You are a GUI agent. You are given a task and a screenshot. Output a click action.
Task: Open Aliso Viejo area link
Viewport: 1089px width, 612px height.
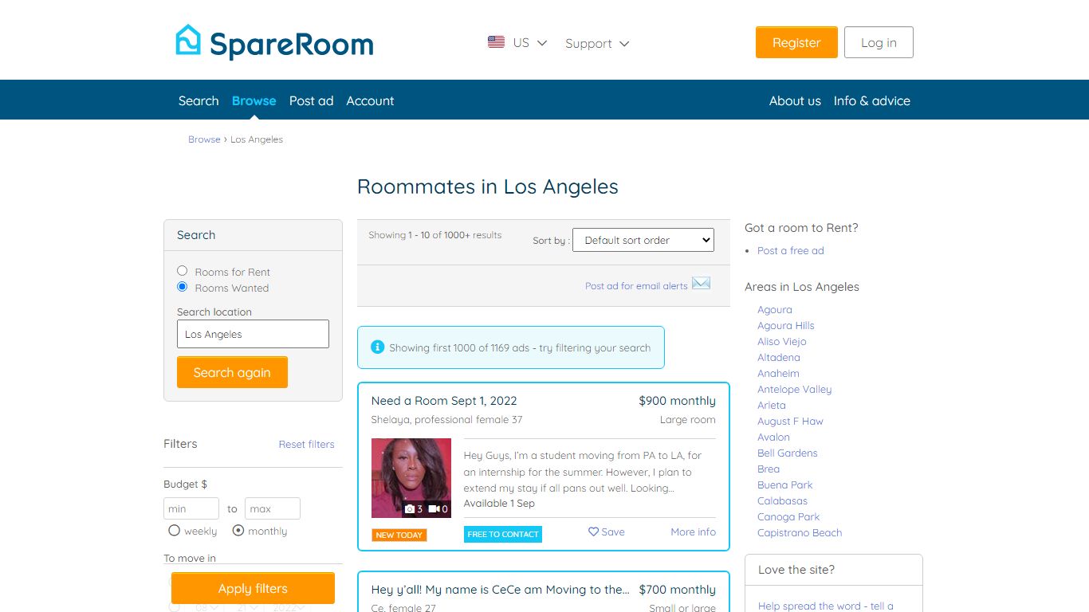click(x=782, y=341)
